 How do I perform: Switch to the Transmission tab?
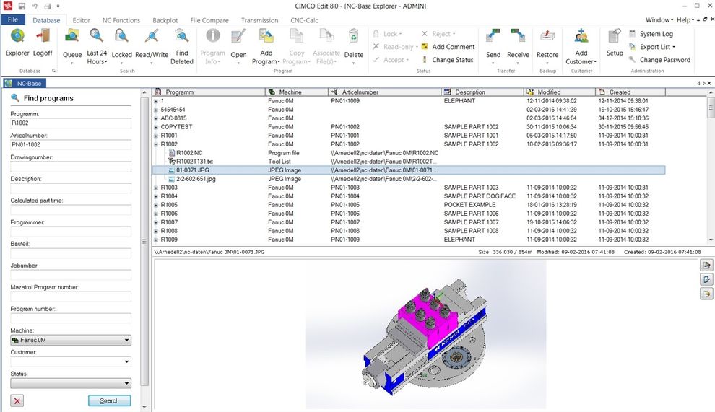pyautogui.click(x=259, y=20)
